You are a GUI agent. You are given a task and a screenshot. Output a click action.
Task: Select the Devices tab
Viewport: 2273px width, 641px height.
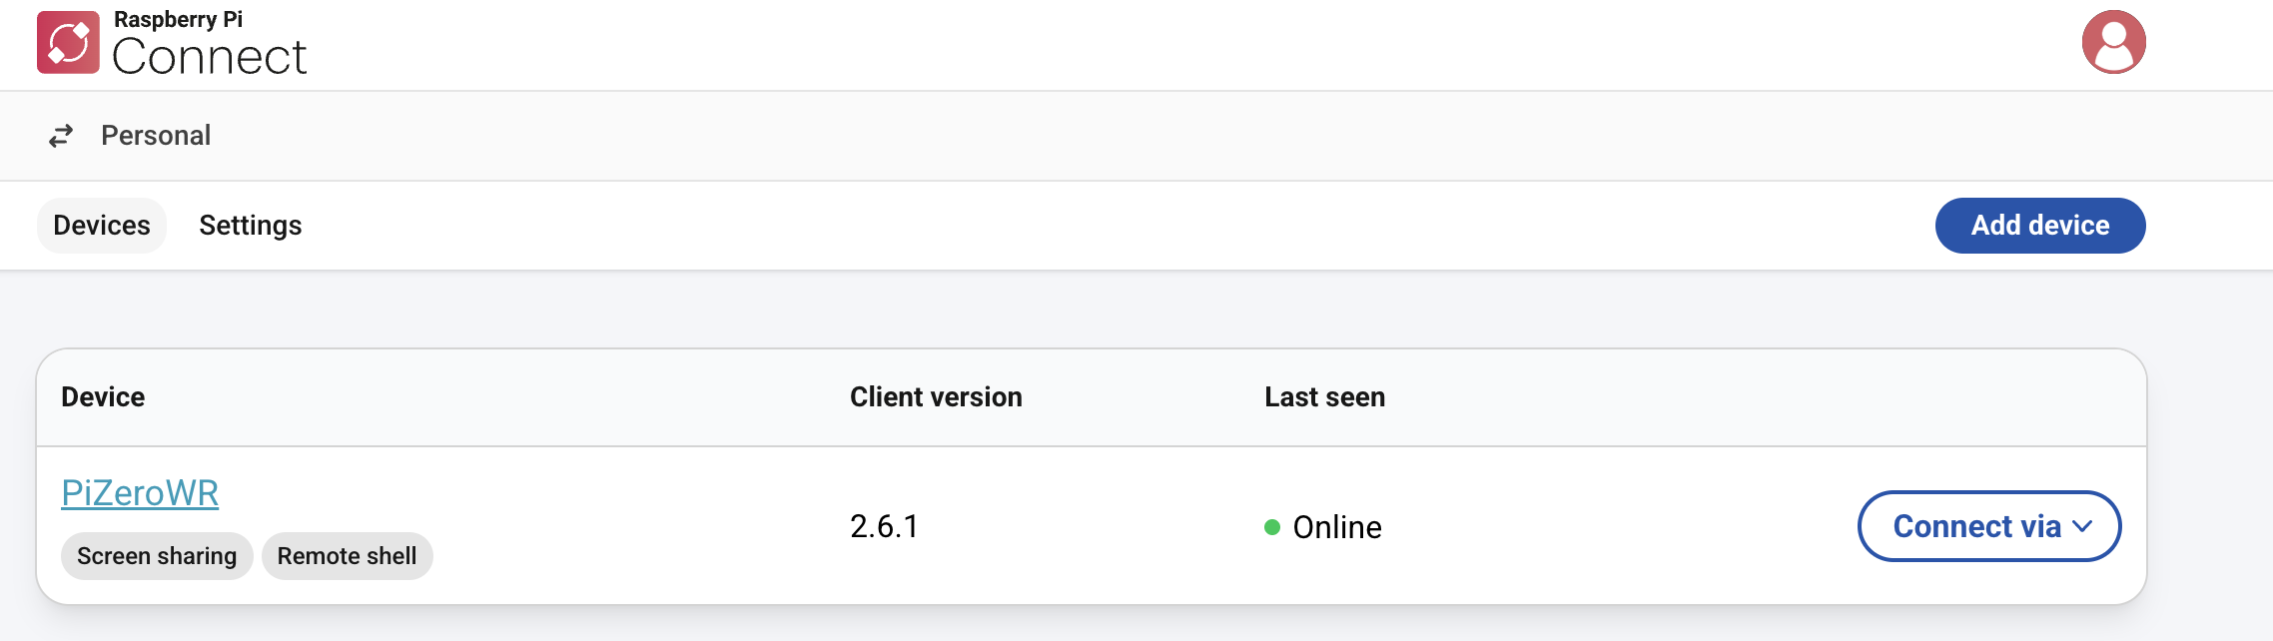(x=100, y=225)
